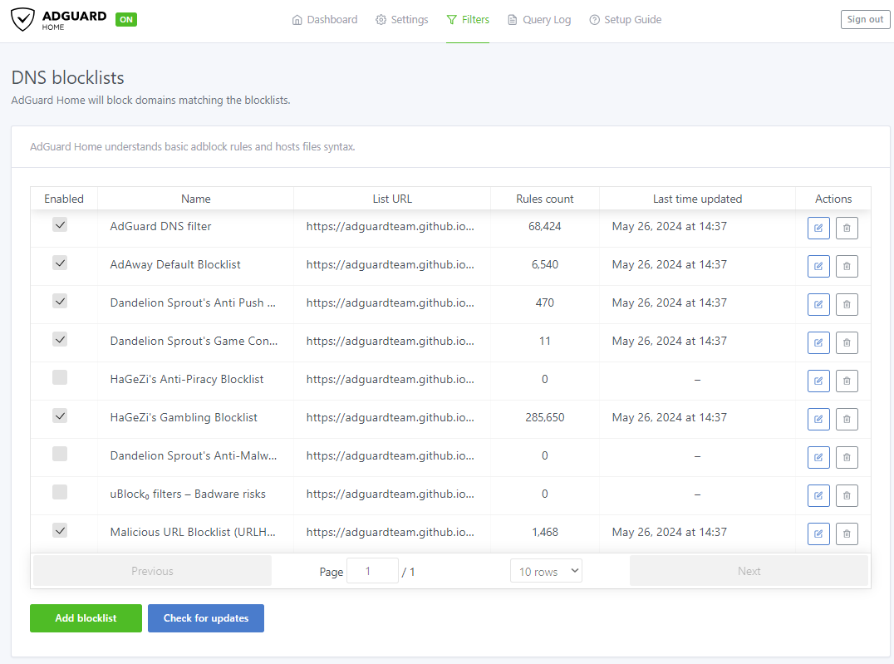Sort by List URL column header
The height and width of the screenshot is (664, 894).
[x=392, y=199]
